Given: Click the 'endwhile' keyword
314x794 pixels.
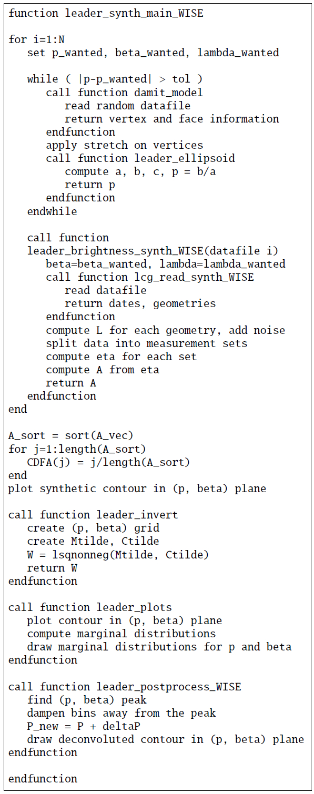Looking at the screenshot, I should (52, 211).
